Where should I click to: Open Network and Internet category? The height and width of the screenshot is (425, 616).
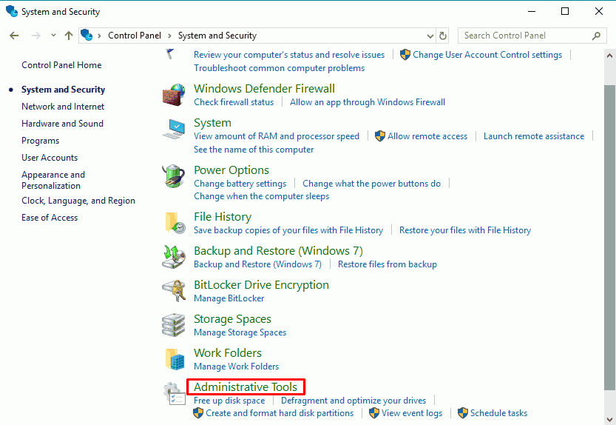coord(63,107)
